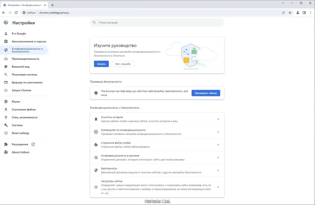Click the Поиск настроек search field
The width and height of the screenshot is (315, 205).
pyautogui.click(x=157, y=22)
